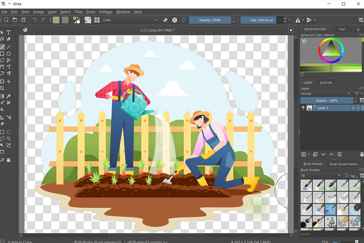Open the Filter menu
Image resolution: width=364 pixels, height=243 pixels.
[78, 12]
